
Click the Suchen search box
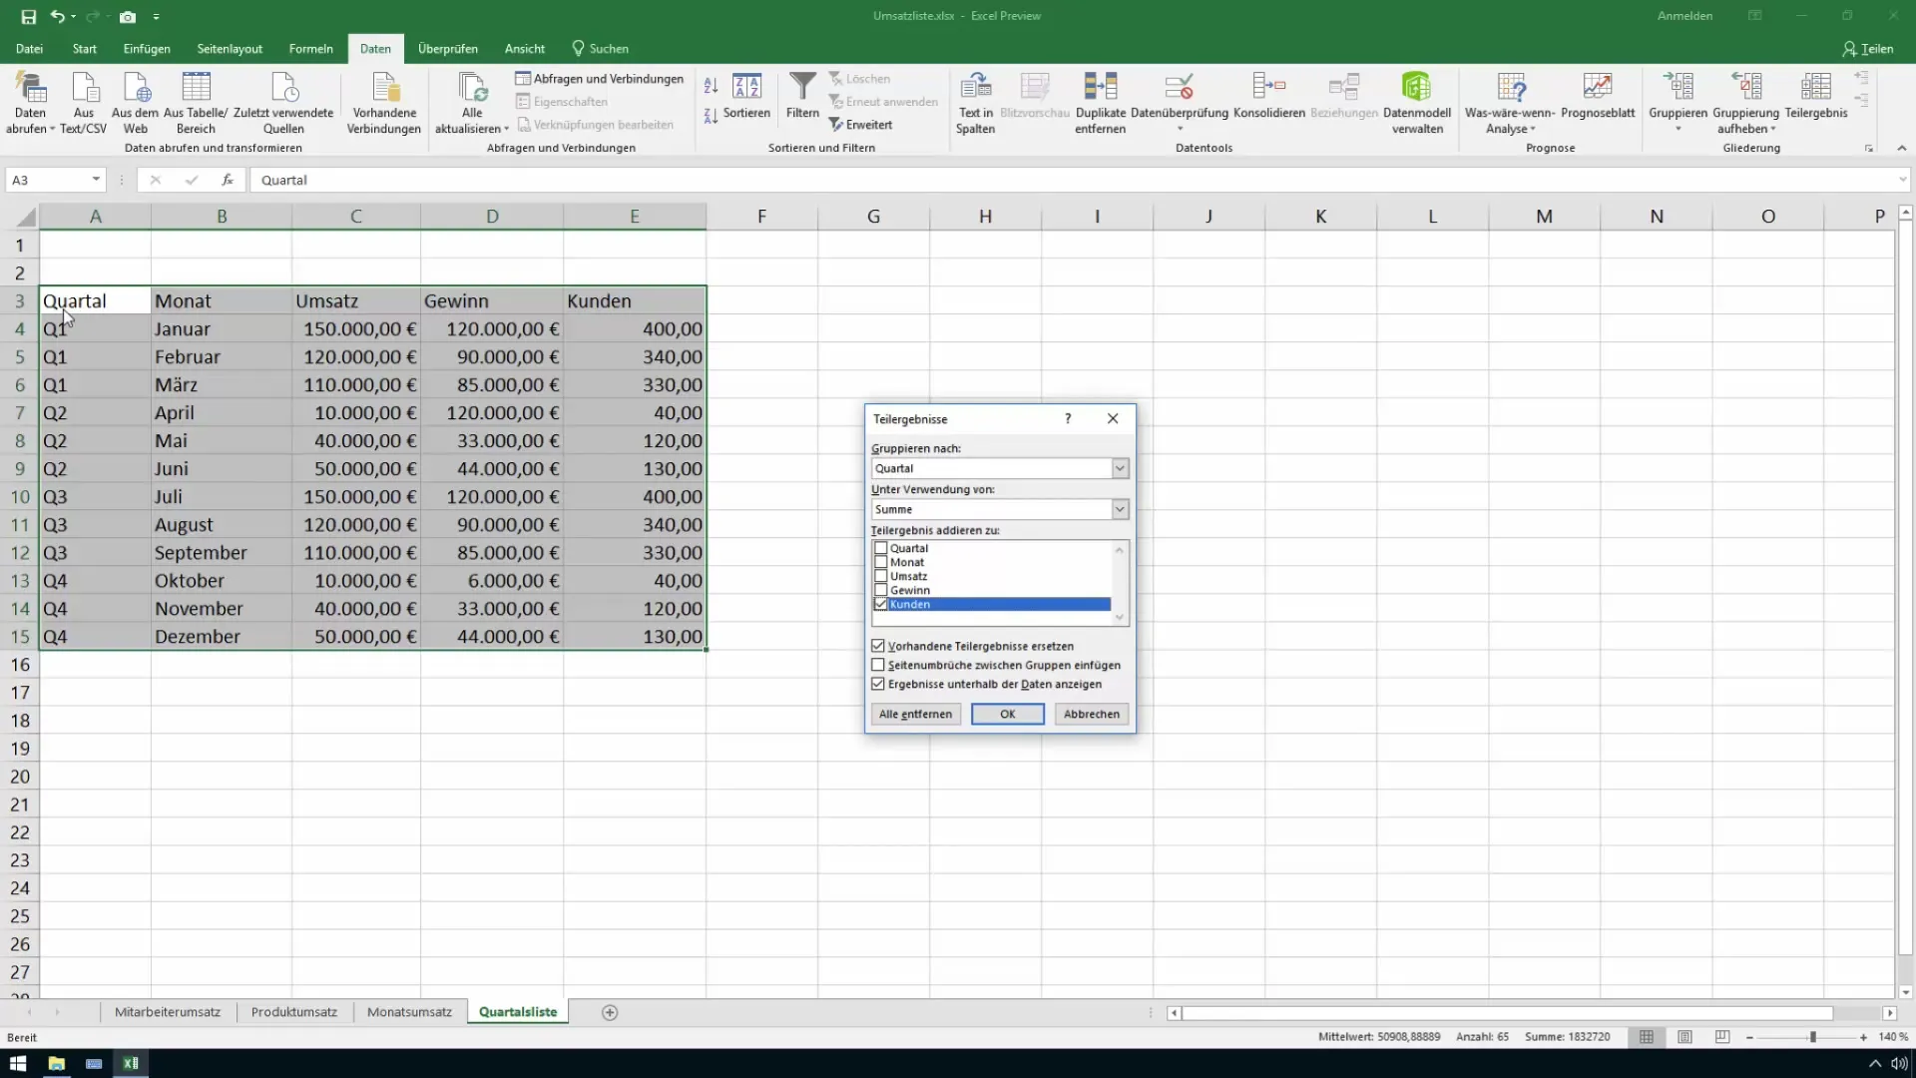(x=601, y=49)
